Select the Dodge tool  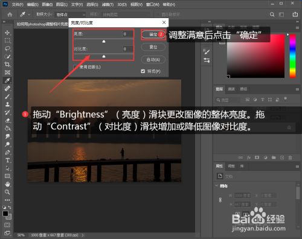pos(7,144)
